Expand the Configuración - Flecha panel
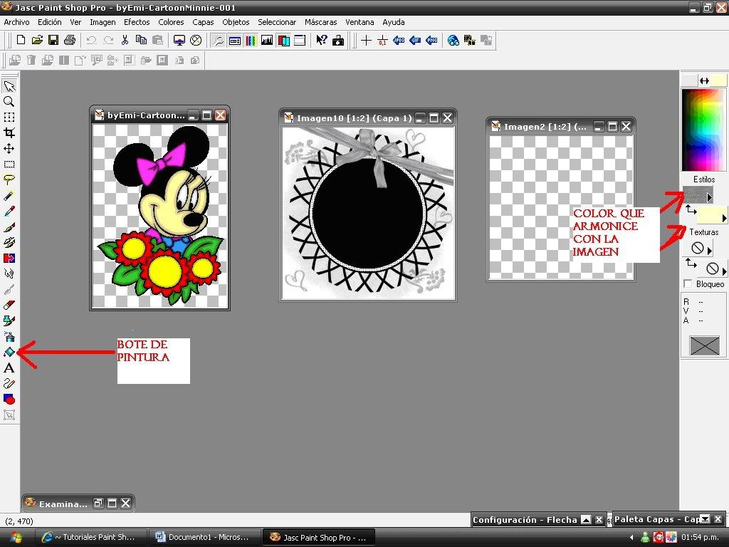Viewport: 729px width, 547px height. click(586, 520)
